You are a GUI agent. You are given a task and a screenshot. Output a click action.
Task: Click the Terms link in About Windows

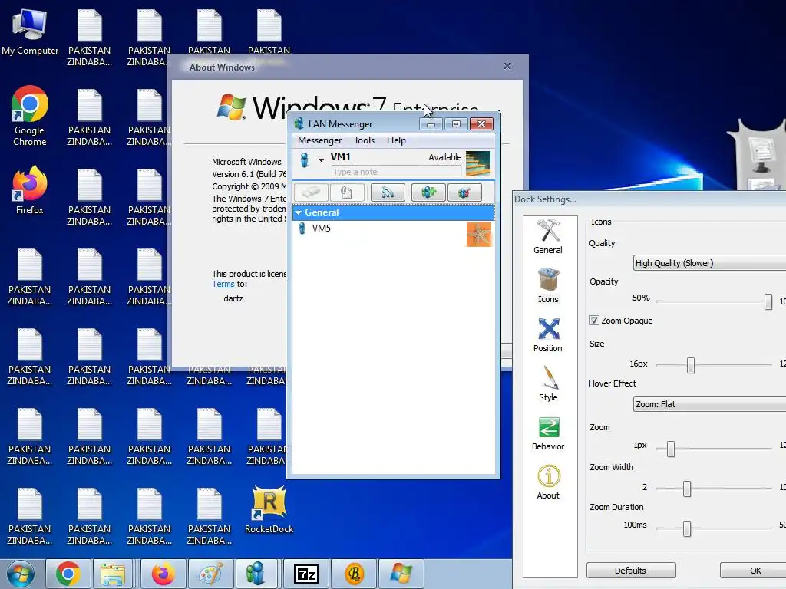click(x=223, y=284)
